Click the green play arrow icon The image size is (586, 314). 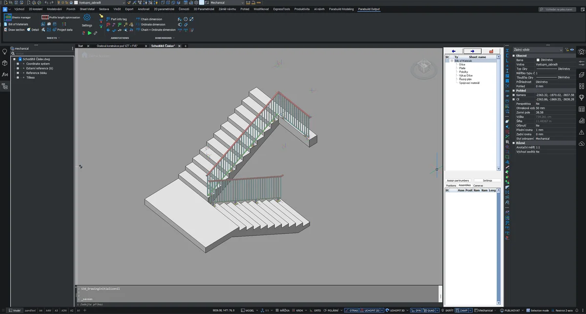point(89,33)
